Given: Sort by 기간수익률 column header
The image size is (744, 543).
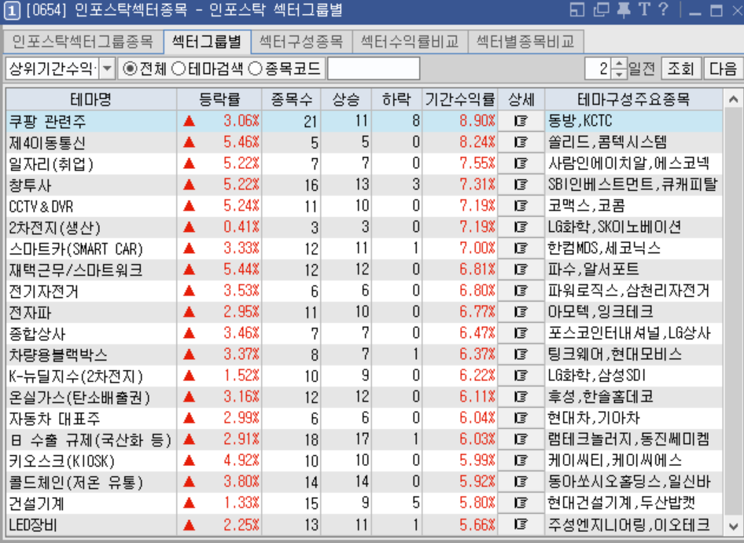Looking at the screenshot, I should tap(460, 100).
